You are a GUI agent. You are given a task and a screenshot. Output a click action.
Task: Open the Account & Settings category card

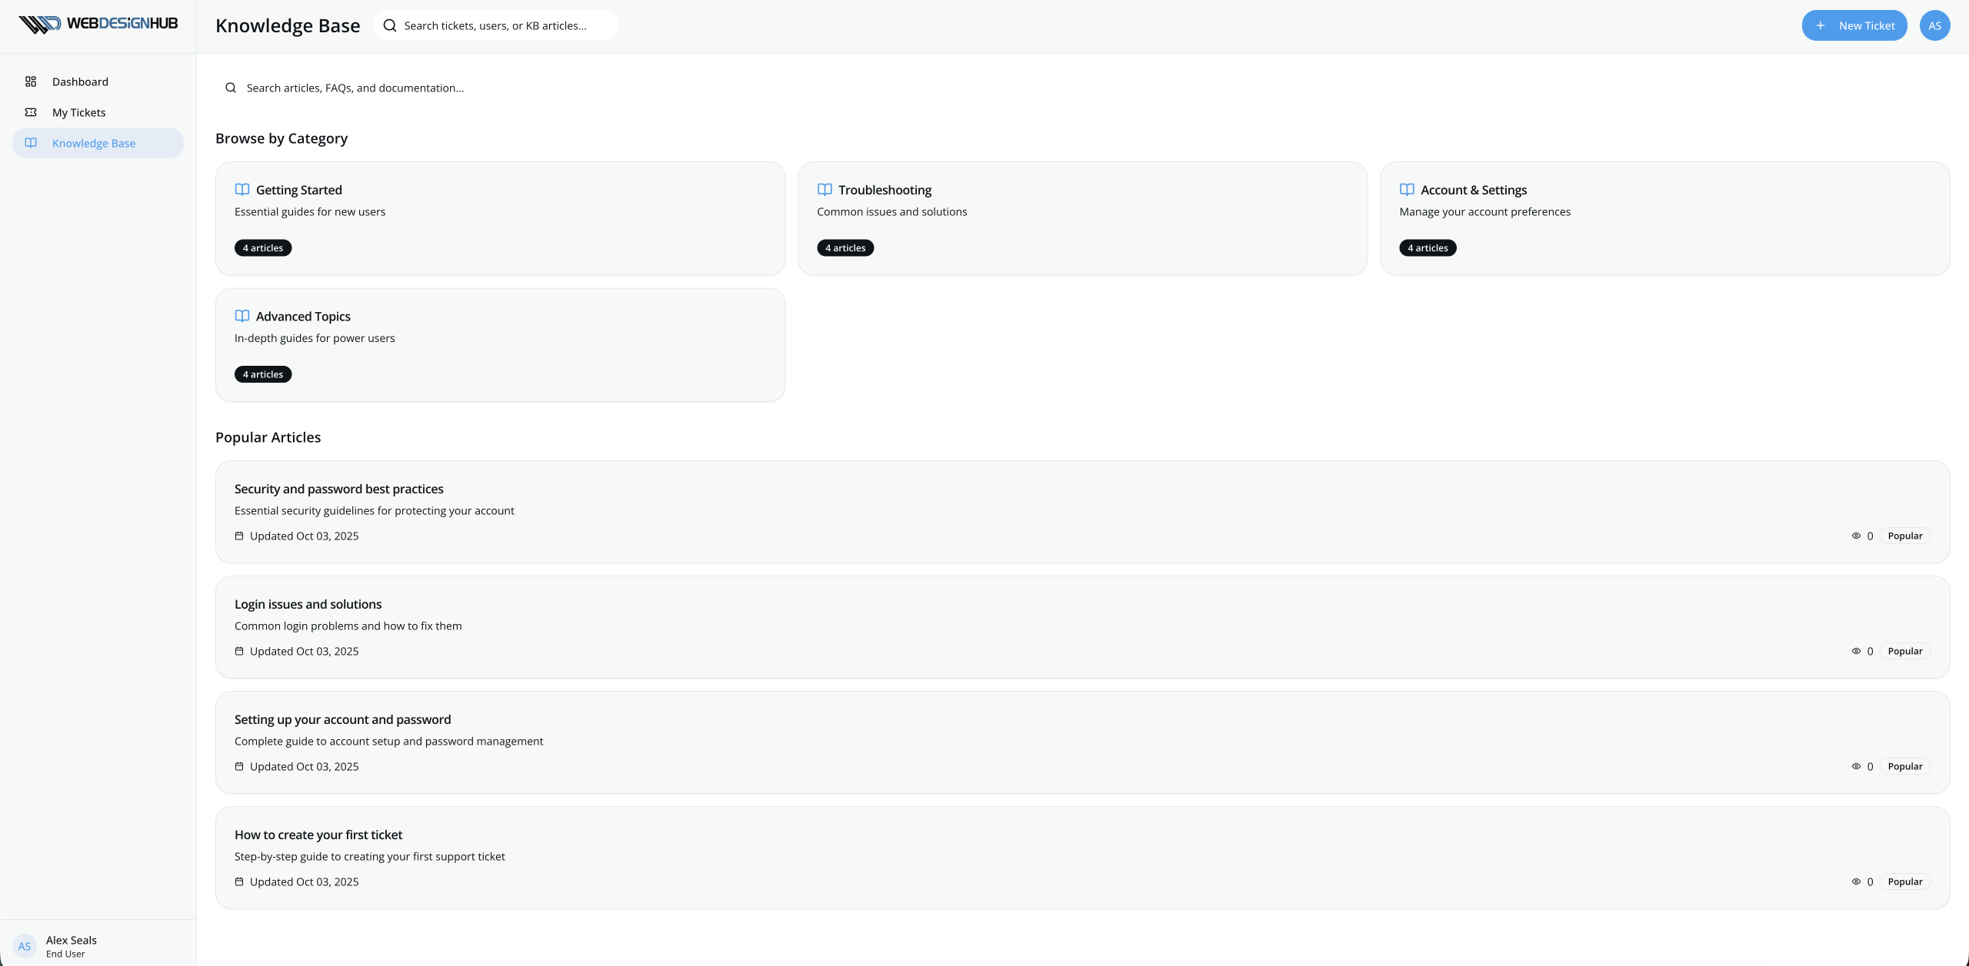pyautogui.click(x=1664, y=218)
